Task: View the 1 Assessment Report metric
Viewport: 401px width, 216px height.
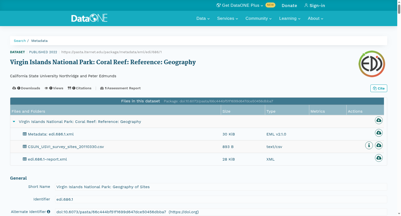Action: (120, 88)
